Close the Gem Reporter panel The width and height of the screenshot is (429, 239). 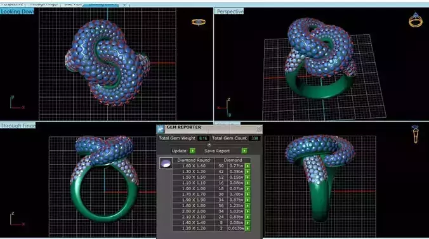coord(258,128)
